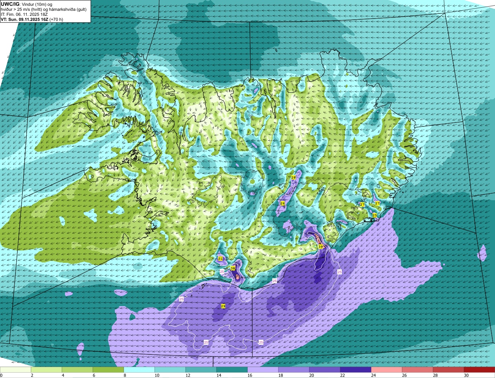495x378 pixels.
Task: Select the 22–24 m/s dark indigo legend swatch
Action: (356, 369)
